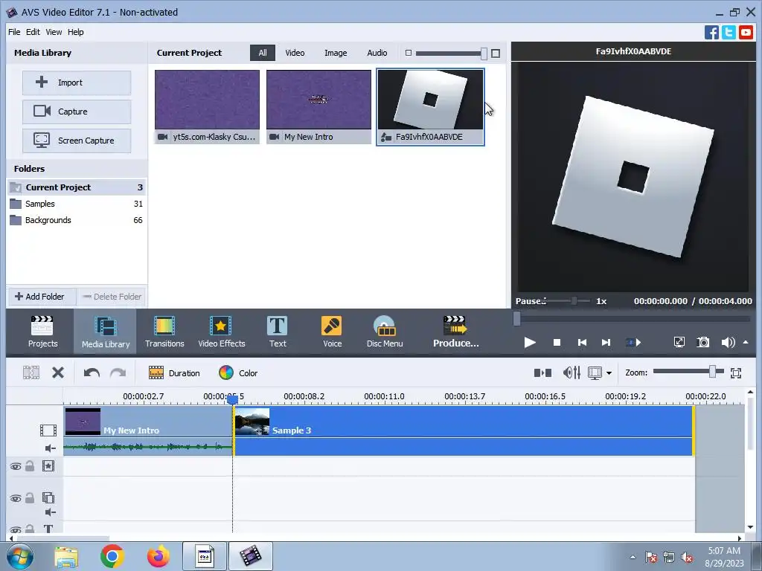Click the Screen Capture button
Image resolution: width=762 pixels, height=571 pixels.
pos(77,141)
